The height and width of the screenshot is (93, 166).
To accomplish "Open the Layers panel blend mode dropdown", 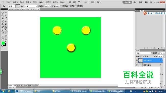I will [143, 53].
